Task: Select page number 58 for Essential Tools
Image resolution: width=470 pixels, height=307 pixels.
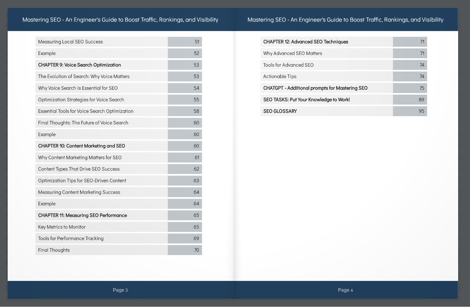Action: pos(197,111)
